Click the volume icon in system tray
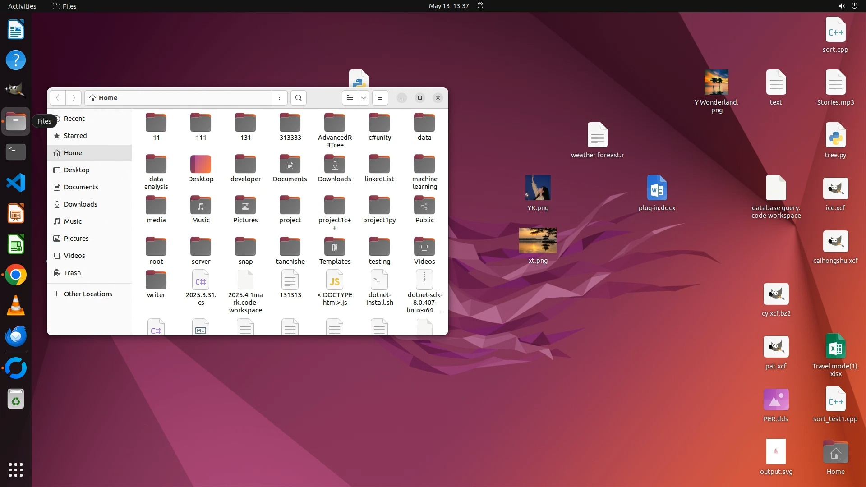The image size is (866, 487). point(841,6)
